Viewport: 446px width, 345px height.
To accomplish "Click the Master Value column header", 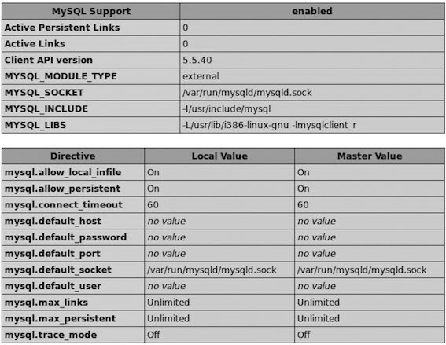I will pyautogui.click(x=370, y=156).
